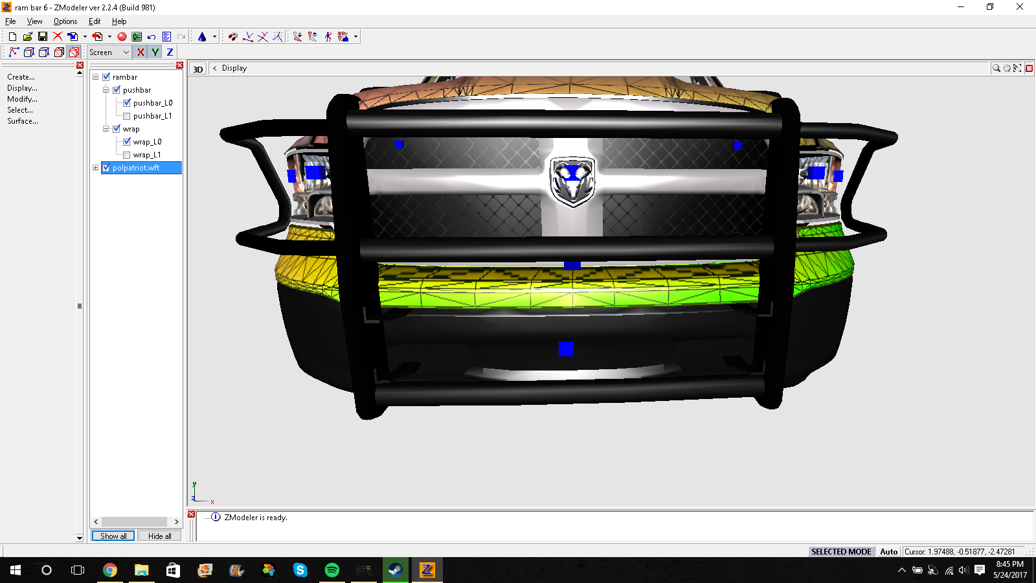This screenshot has width=1036, height=583.
Task: Open the Screen axis-space dropdown
Action: pos(109,52)
